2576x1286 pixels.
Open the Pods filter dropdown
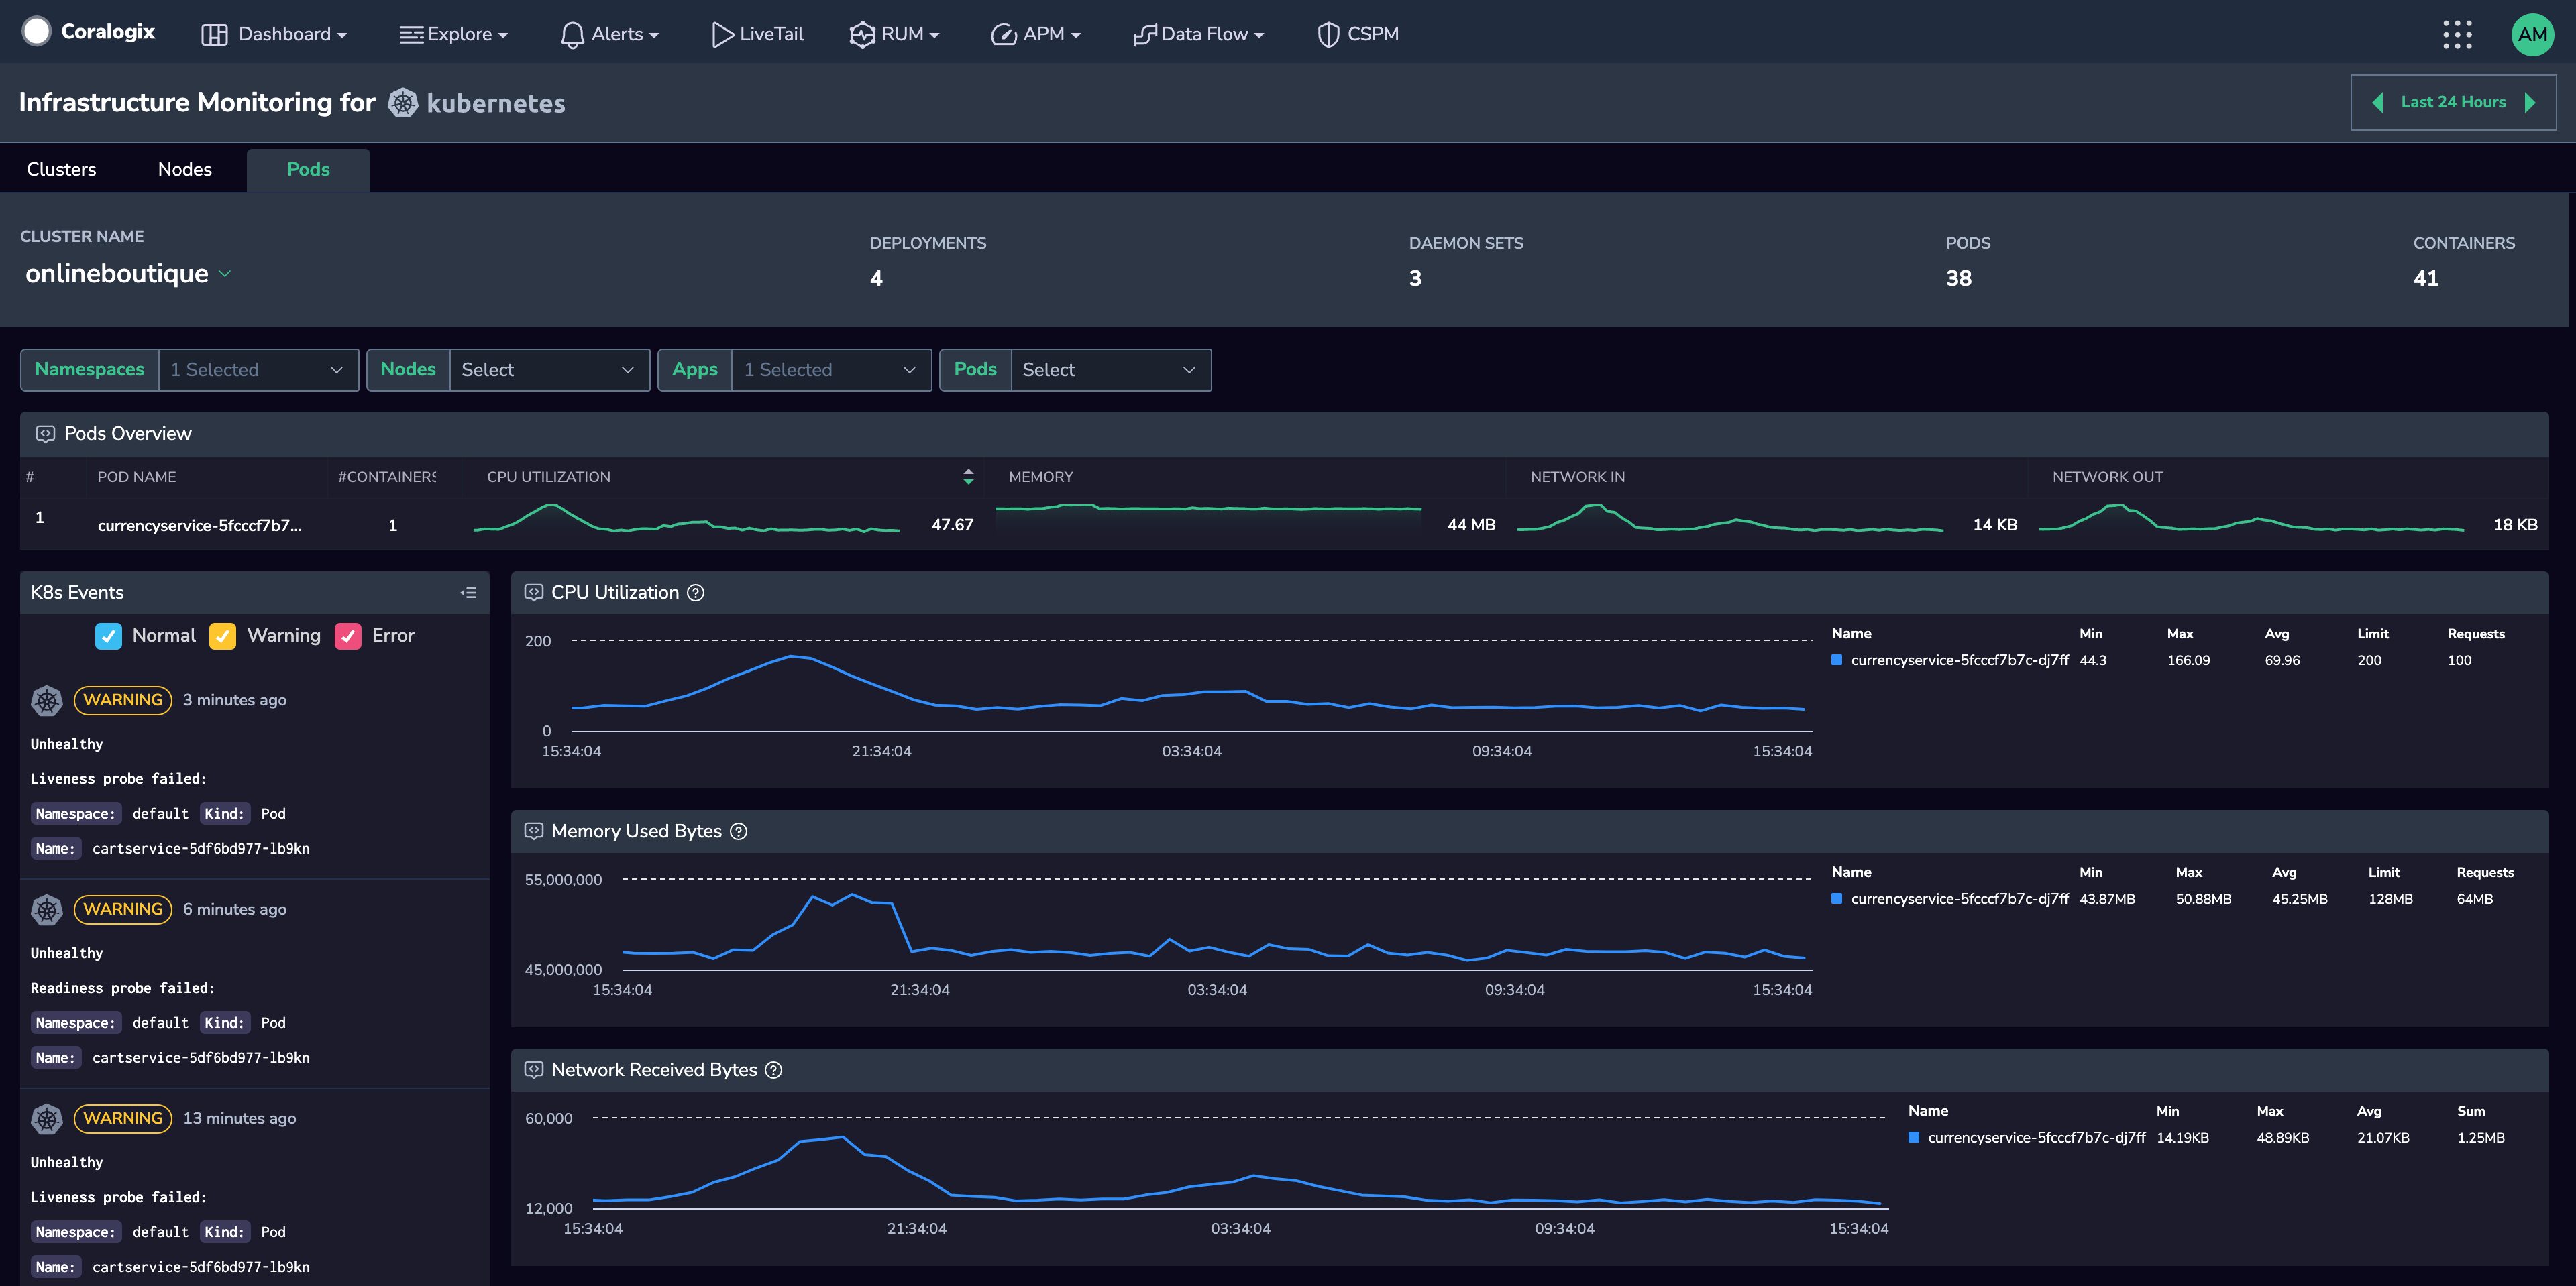point(1110,369)
